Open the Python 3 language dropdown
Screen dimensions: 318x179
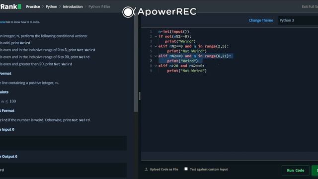298,20
